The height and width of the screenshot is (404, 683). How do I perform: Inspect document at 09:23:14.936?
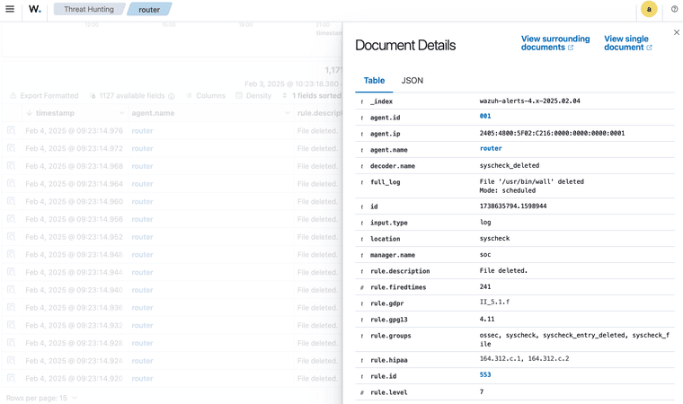[x=12, y=308]
